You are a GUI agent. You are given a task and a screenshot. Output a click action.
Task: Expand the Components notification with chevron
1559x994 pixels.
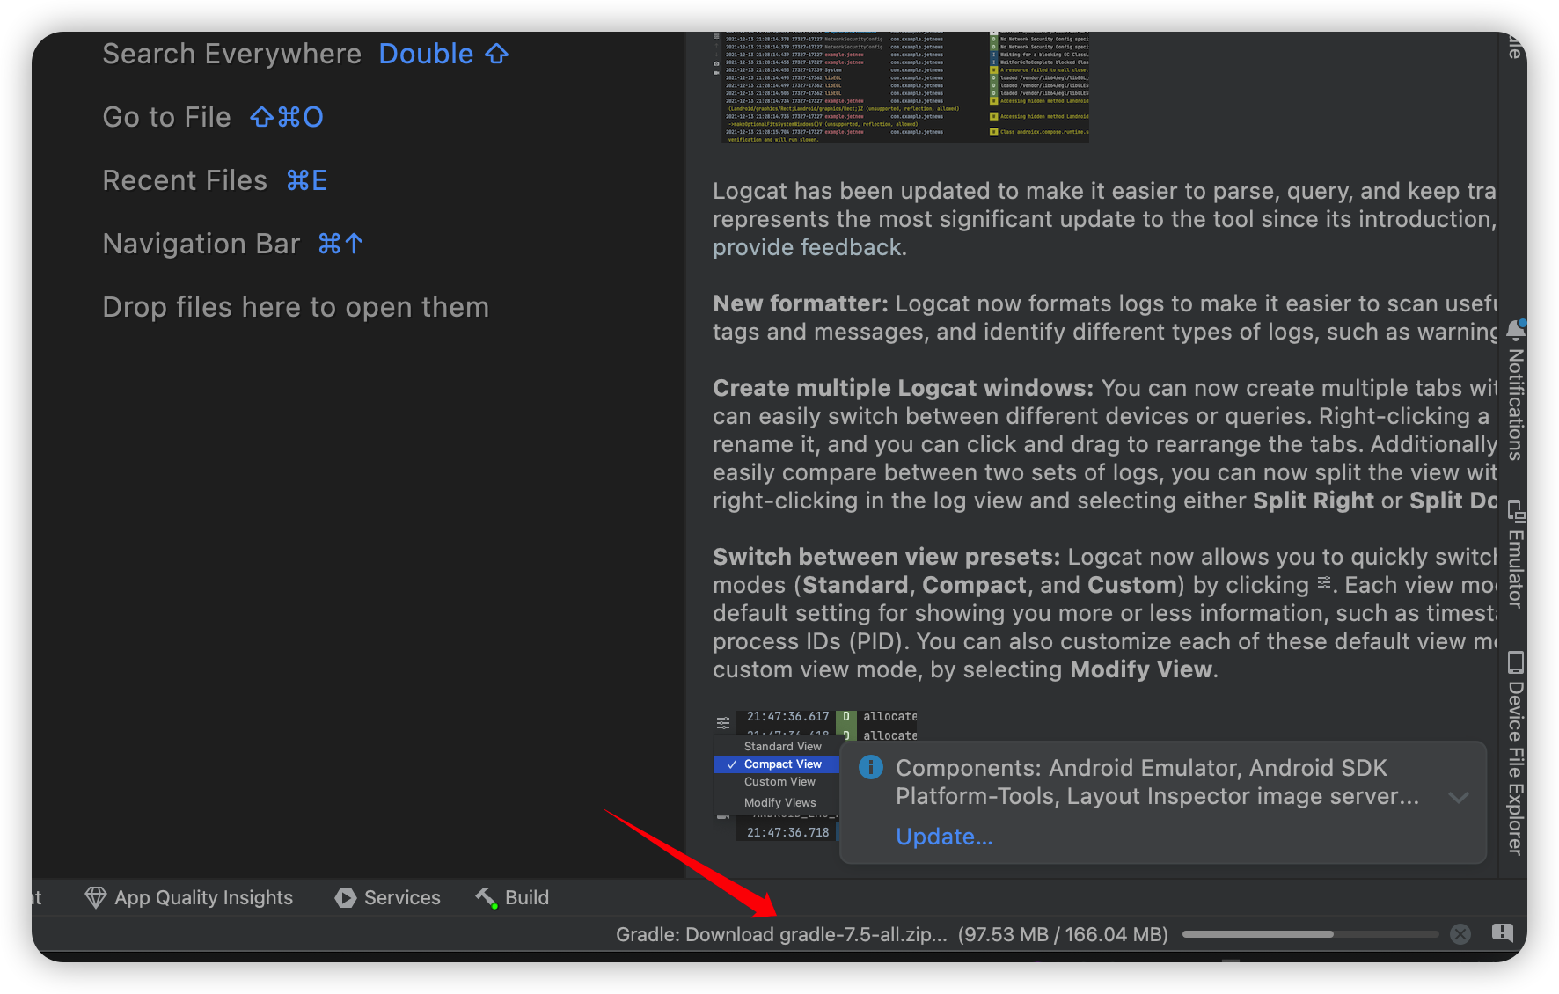point(1459,798)
